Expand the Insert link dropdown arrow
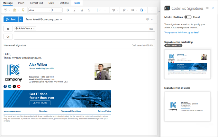Screen dimensions: 218x137 (137, 10)
